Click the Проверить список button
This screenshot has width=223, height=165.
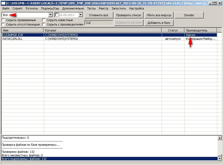[x=129, y=15]
